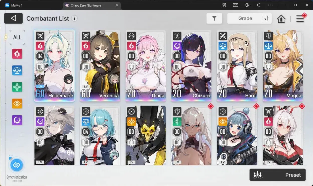Click Chizuru's lightning class icon
This screenshot has width=313, height=186.
click(177, 36)
